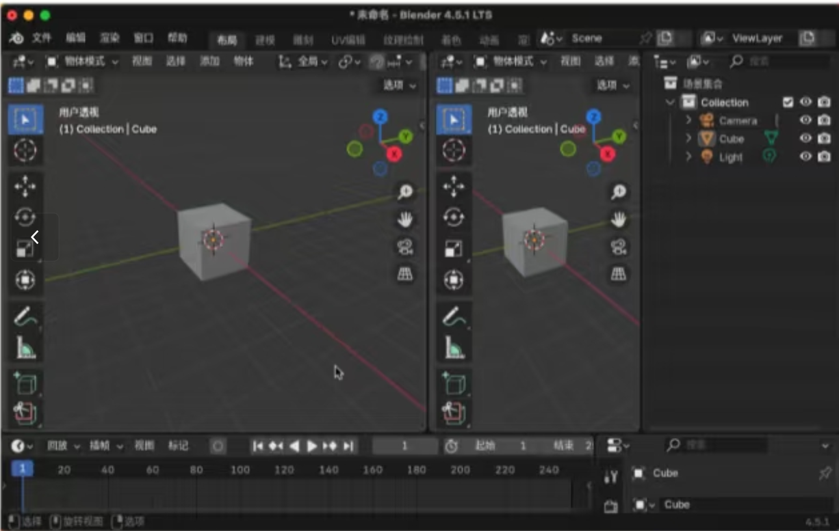
Task: Disable Light in renders via camera icon
Action: (x=824, y=156)
